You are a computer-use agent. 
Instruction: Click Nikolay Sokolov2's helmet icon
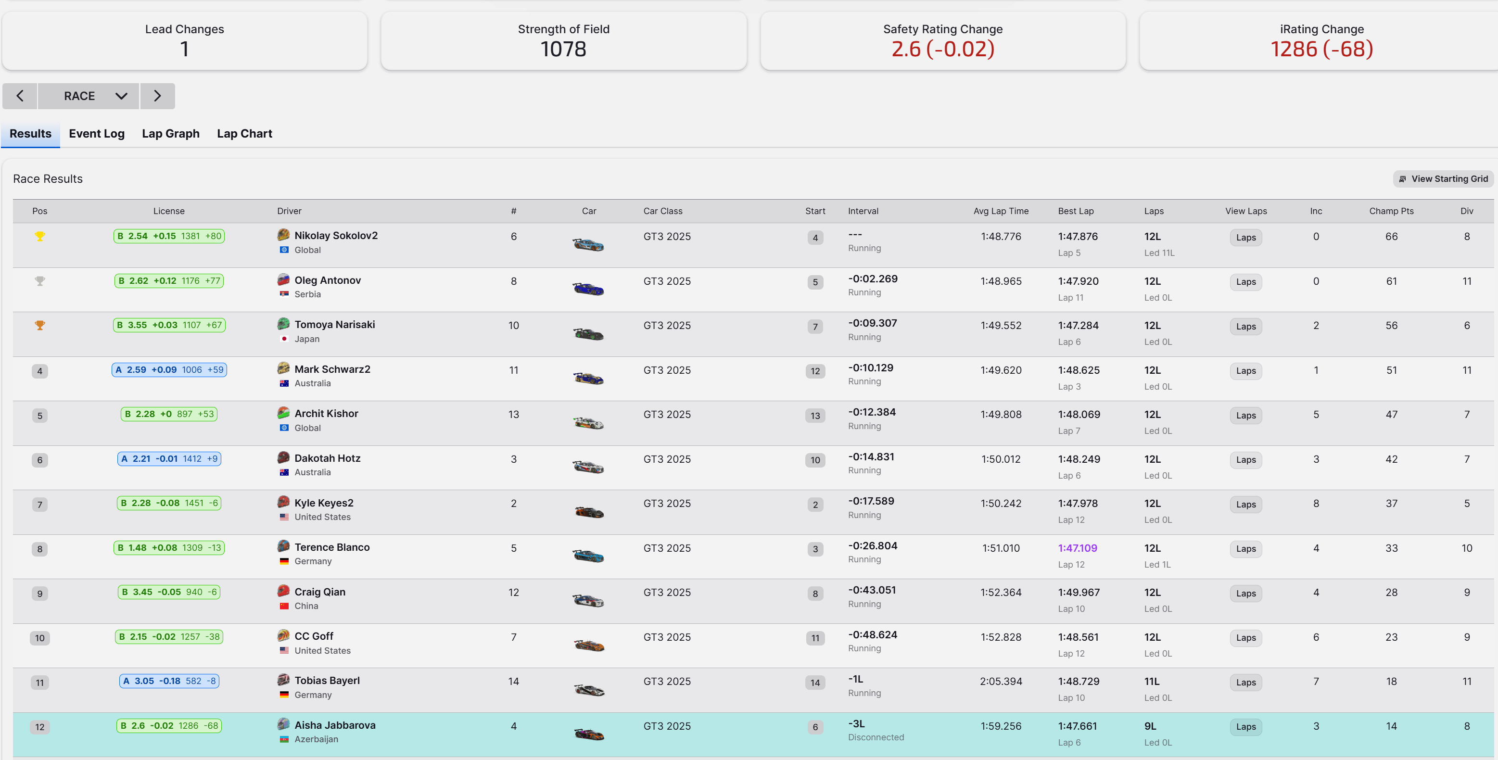(x=283, y=235)
